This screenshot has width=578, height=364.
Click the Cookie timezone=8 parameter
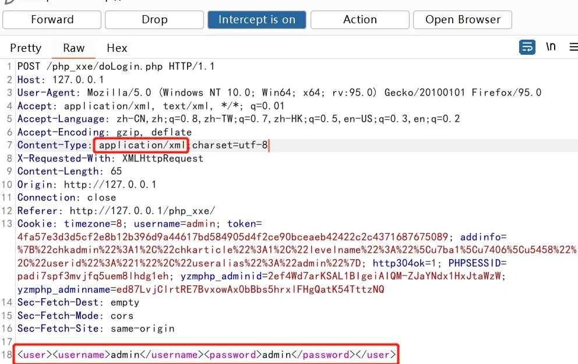(x=93, y=224)
